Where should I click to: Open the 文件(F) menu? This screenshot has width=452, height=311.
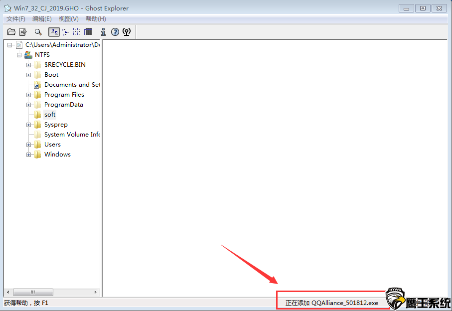point(16,19)
